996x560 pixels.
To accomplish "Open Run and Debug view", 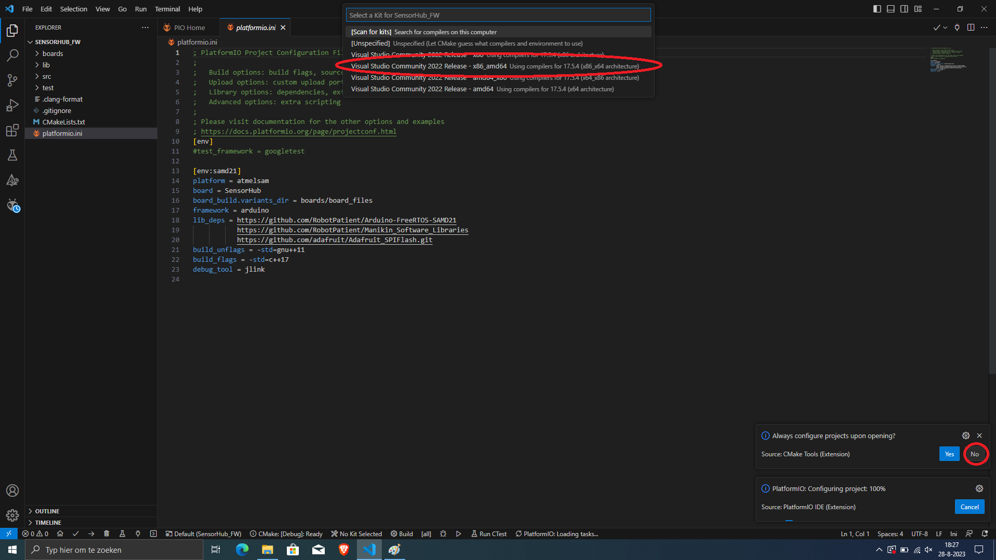I will tap(12, 105).
